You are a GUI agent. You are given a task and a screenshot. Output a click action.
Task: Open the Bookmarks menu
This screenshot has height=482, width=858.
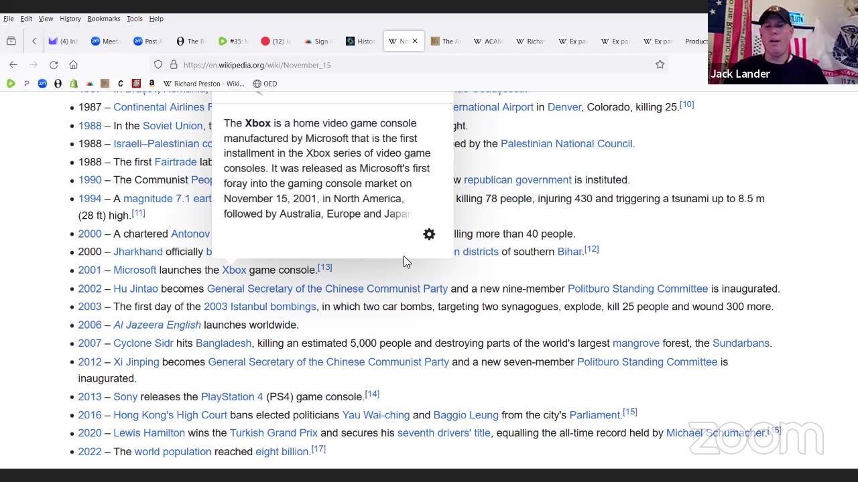pyautogui.click(x=104, y=19)
